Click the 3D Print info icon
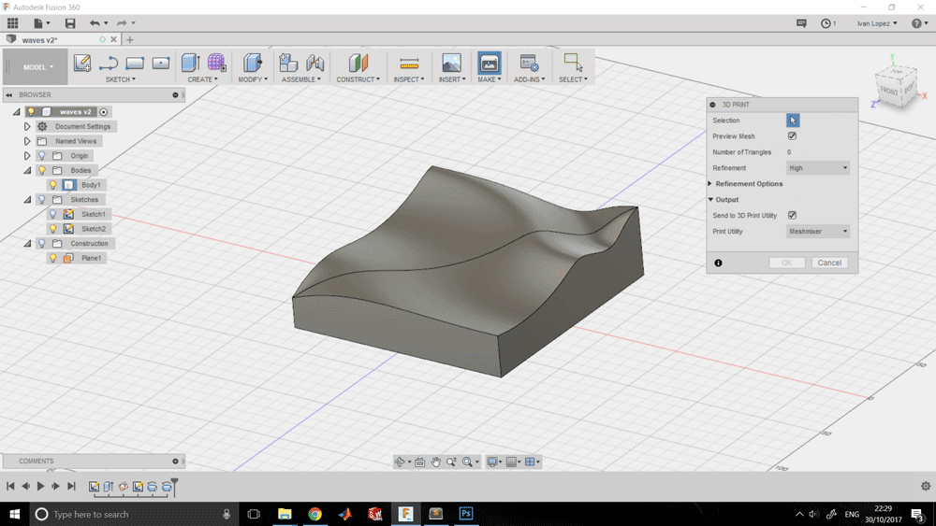The image size is (936, 526). [718, 263]
